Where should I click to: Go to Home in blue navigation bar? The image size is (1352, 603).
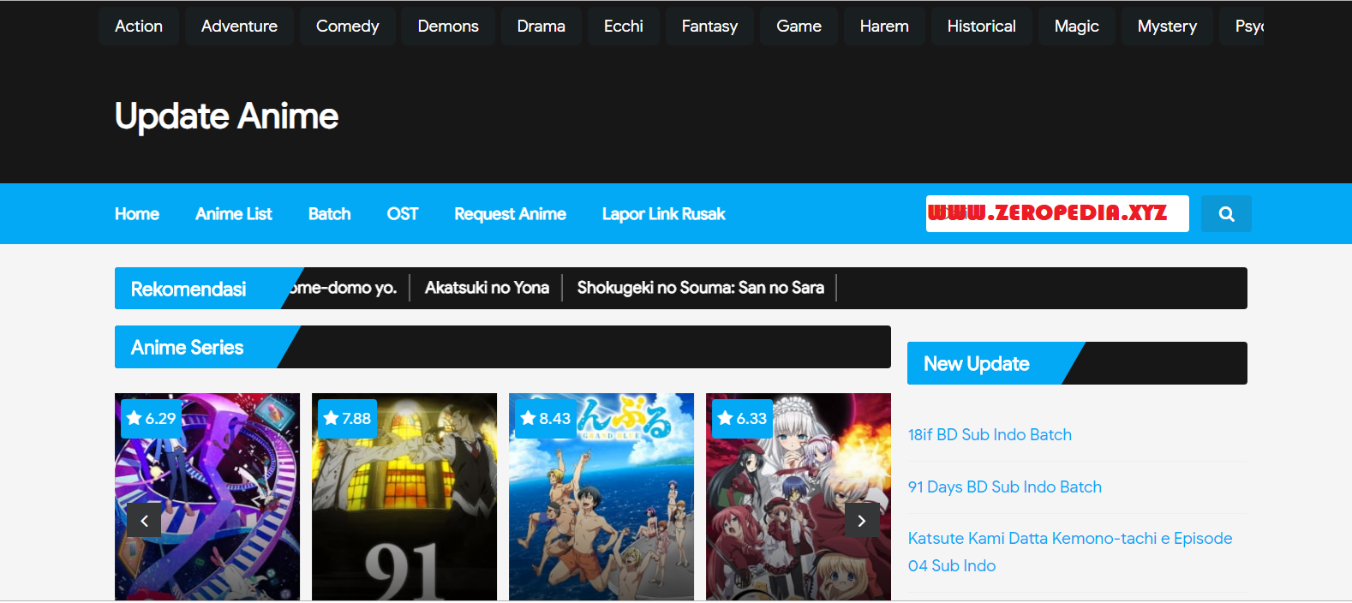click(x=137, y=214)
